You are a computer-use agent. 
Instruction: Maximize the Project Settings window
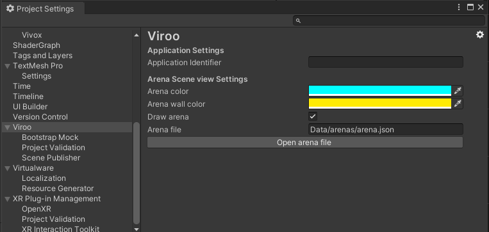[x=470, y=7]
